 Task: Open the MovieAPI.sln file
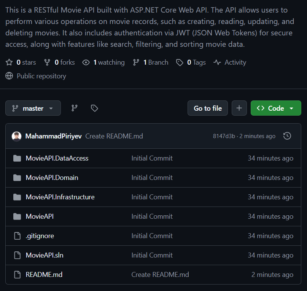[45, 255]
